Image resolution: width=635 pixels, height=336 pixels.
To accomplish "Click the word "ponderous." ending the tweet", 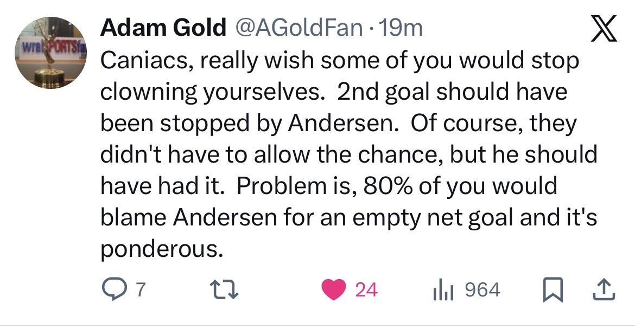I will click(162, 249).
